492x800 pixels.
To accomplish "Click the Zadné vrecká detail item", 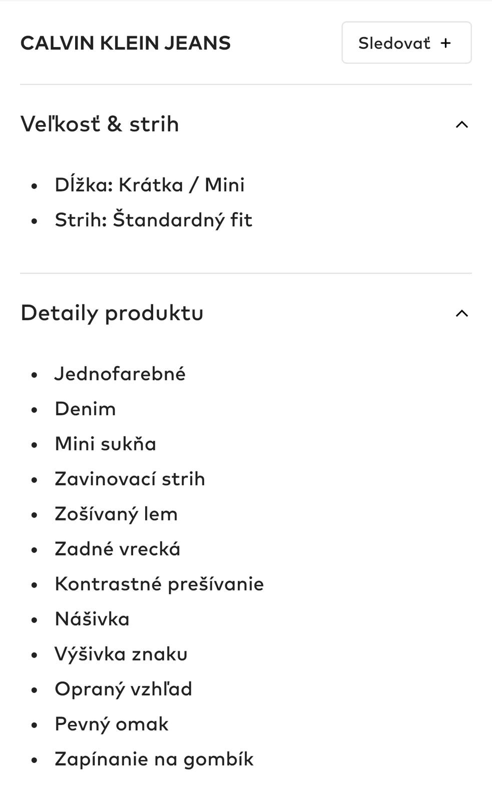I will 117,549.
